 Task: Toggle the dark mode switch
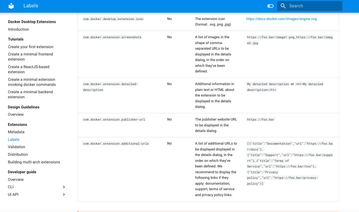tap(271, 6)
